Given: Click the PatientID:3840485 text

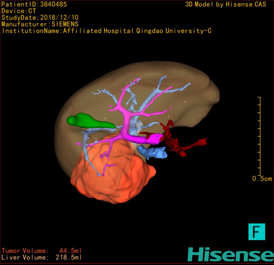Looking at the screenshot, I should [x=34, y=4].
